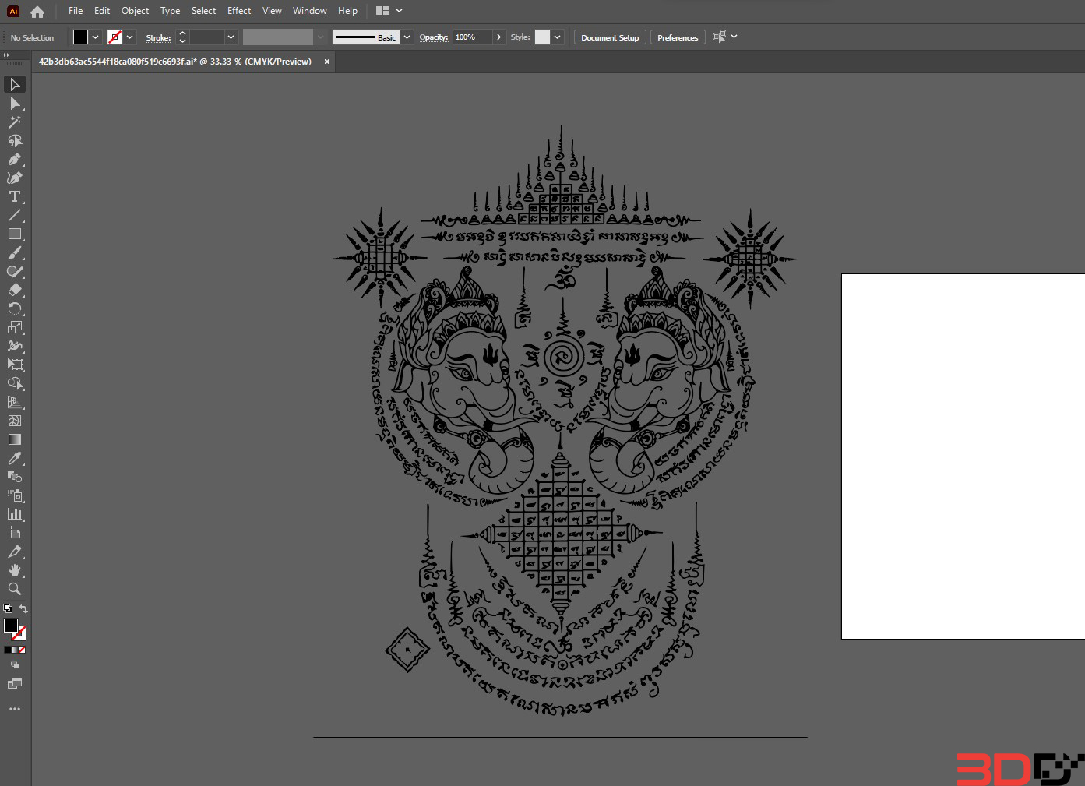Select the Zoom magnifier tool
This screenshot has width=1085, height=786.
(15, 589)
